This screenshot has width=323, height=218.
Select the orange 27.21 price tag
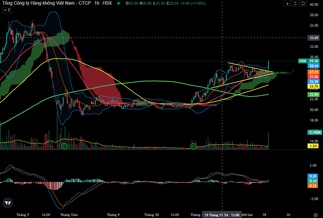point(314,72)
